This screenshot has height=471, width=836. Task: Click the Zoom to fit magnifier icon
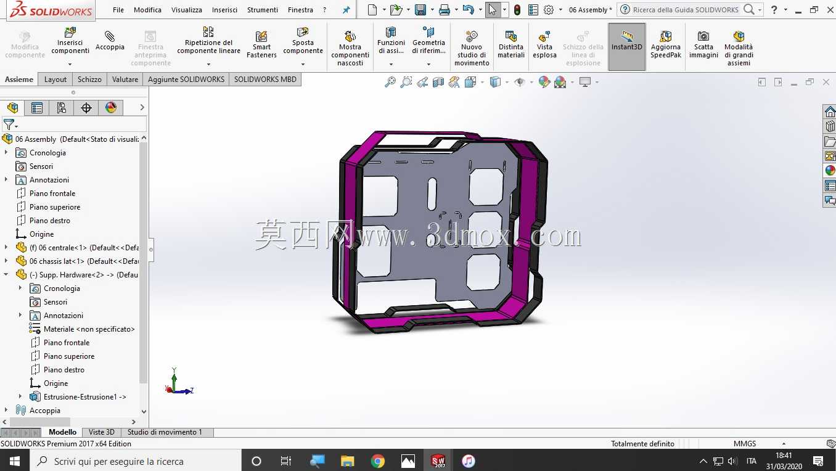click(x=390, y=82)
